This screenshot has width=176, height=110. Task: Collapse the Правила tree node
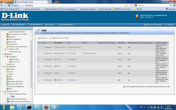2,54
